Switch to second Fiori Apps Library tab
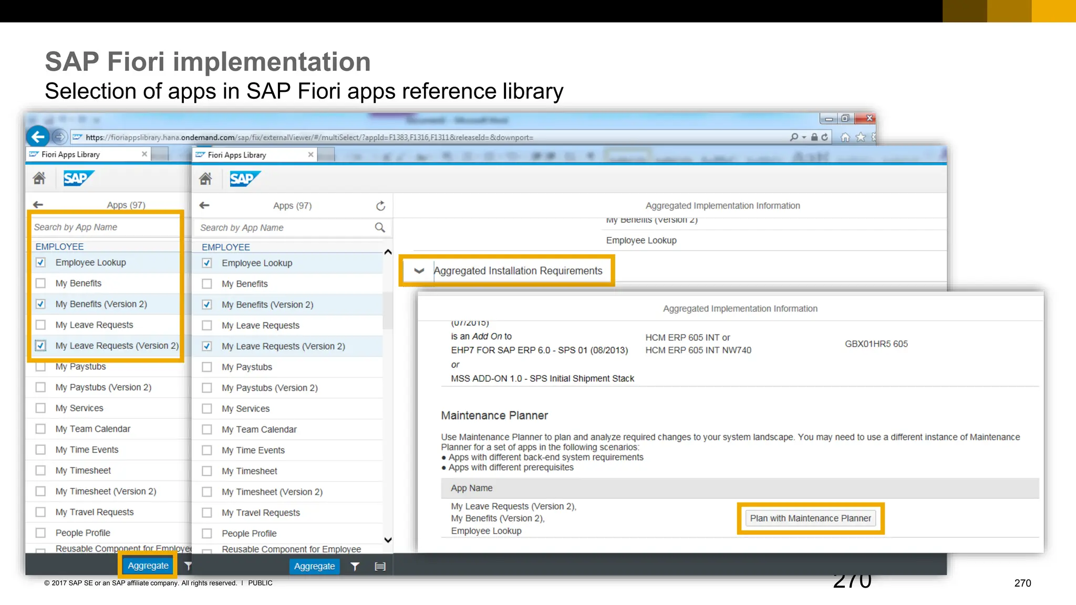1076x605 pixels. (x=255, y=155)
